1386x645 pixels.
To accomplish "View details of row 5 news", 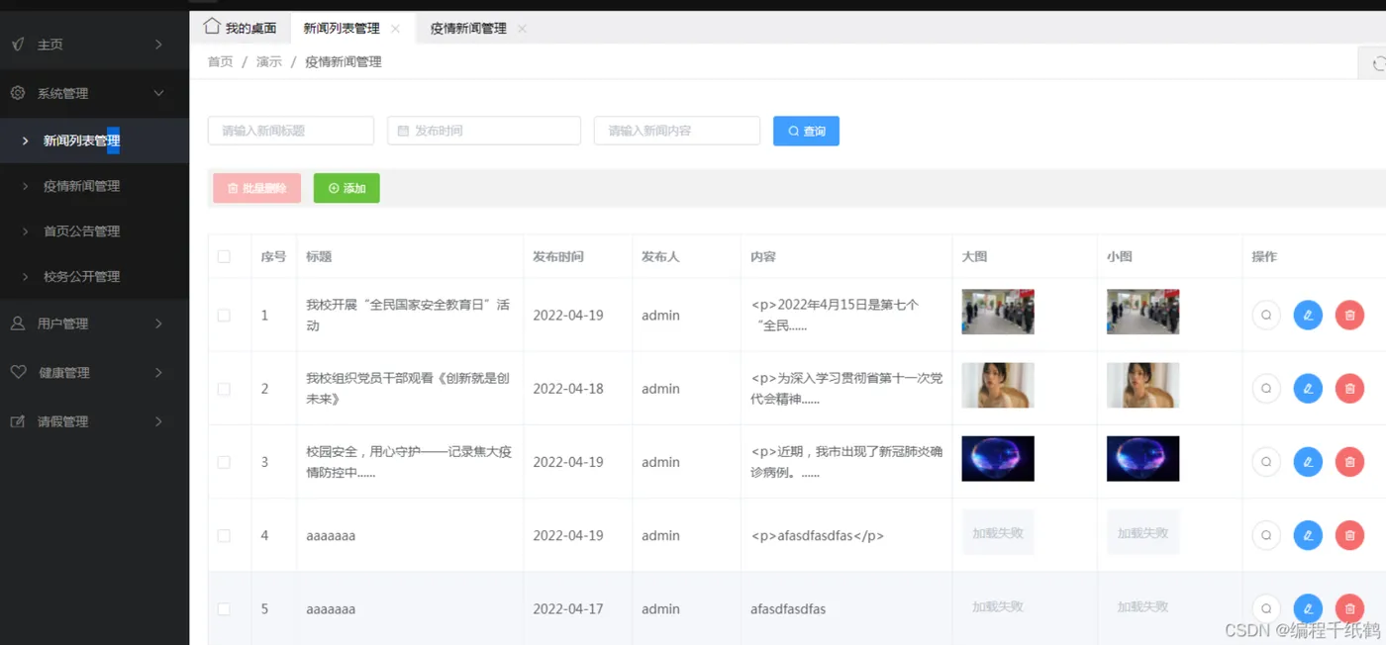I will click(1266, 608).
